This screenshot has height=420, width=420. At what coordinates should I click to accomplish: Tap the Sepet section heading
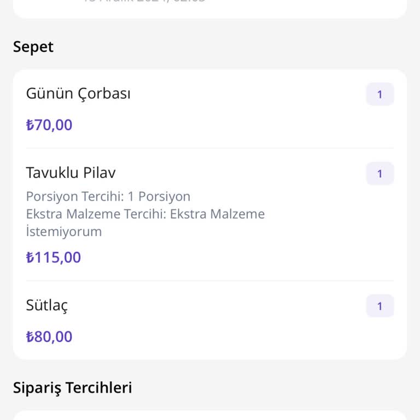[33, 47]
